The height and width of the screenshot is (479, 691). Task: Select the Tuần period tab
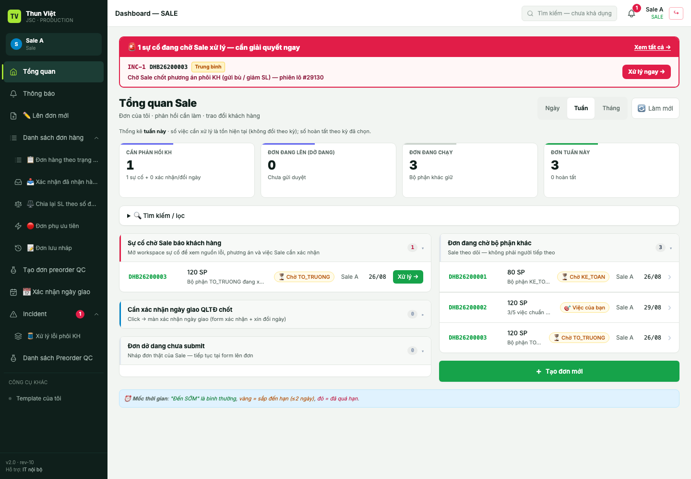(581, 108)
